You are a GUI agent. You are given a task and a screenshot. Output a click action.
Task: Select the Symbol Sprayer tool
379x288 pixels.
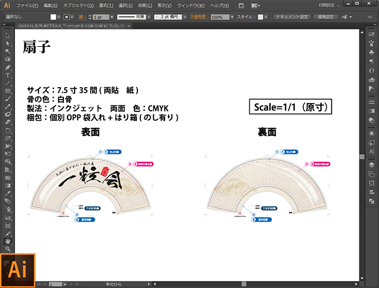tap(8, 210)
